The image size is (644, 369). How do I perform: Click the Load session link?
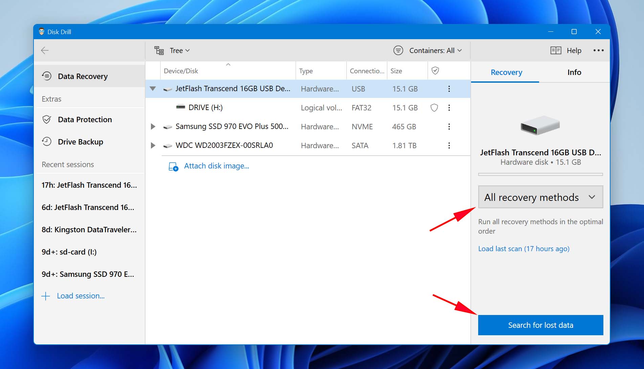[x=81, y=296]
